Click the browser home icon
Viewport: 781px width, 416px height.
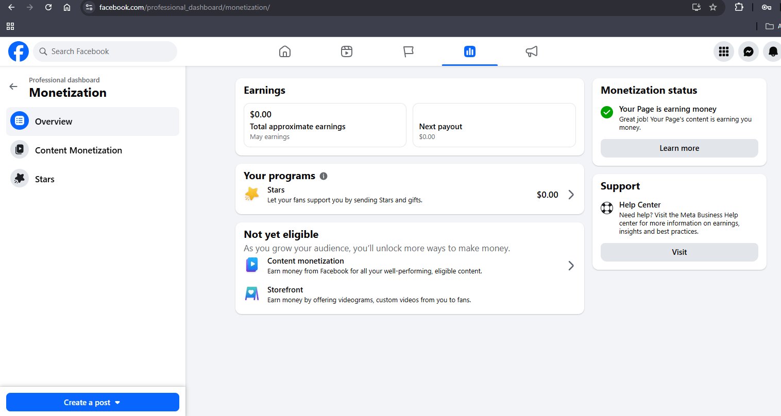pyautogui.click(x=67, y=7)
